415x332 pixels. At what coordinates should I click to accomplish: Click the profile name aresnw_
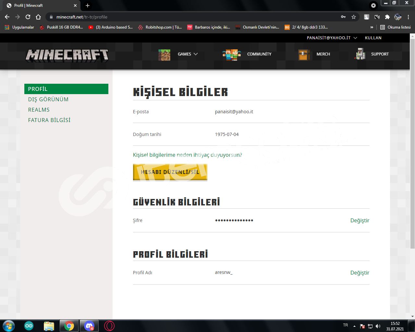click(x=224, y=272)
